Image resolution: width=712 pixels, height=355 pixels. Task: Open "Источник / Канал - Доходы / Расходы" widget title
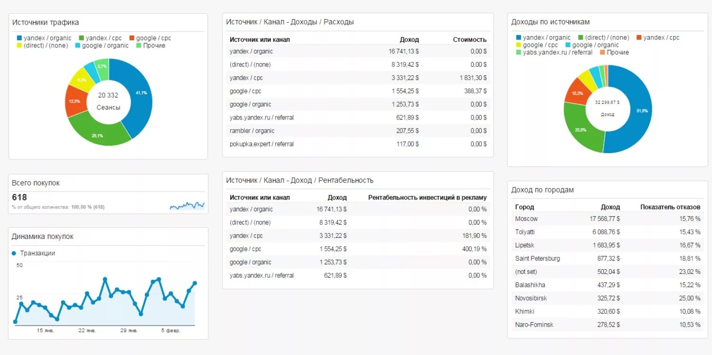click(x=290, y=22)
